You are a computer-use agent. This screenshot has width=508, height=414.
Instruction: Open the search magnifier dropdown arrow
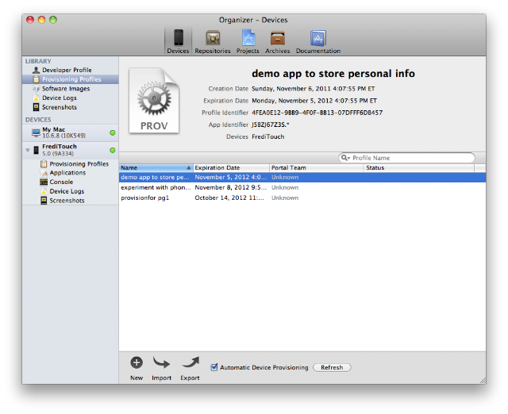click(346, 158)
